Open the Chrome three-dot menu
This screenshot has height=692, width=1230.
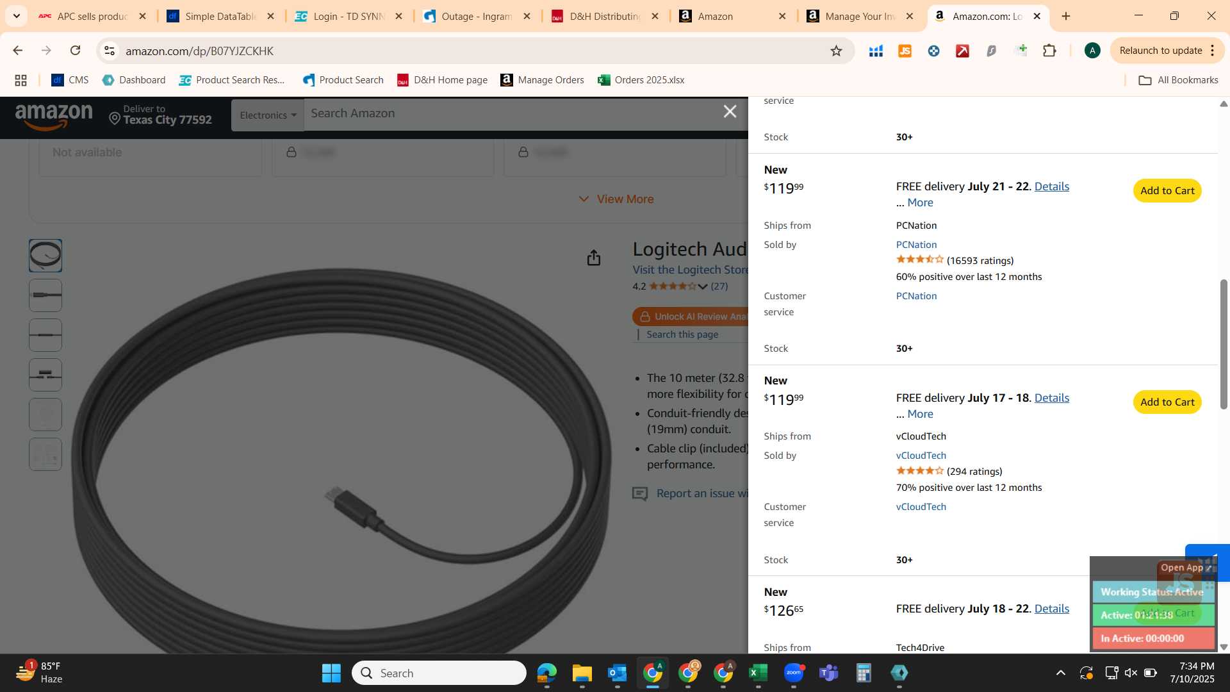(1212, 51)
